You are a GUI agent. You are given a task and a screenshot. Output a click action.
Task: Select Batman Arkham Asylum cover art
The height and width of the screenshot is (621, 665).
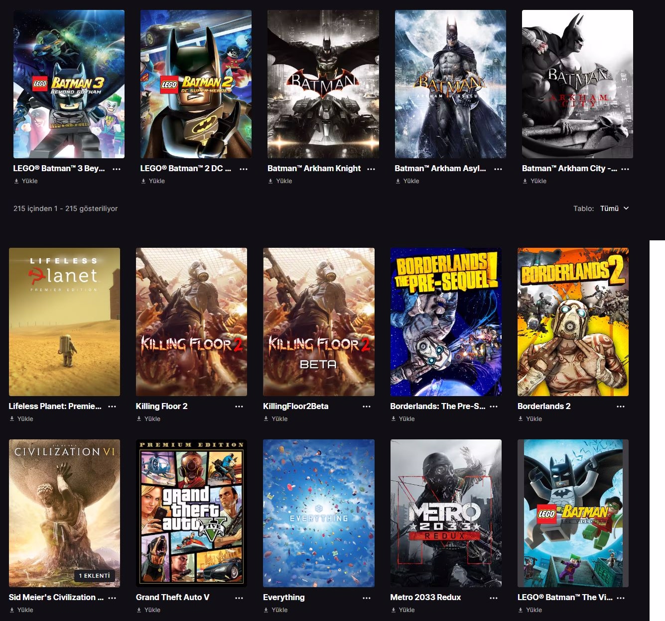pyautogui.click(x=450, y=84)
